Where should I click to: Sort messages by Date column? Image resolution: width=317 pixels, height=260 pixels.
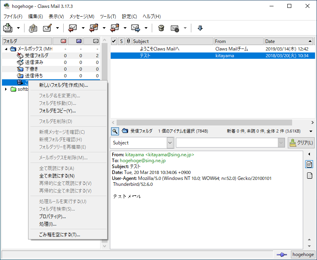click(x=289, y=41)
